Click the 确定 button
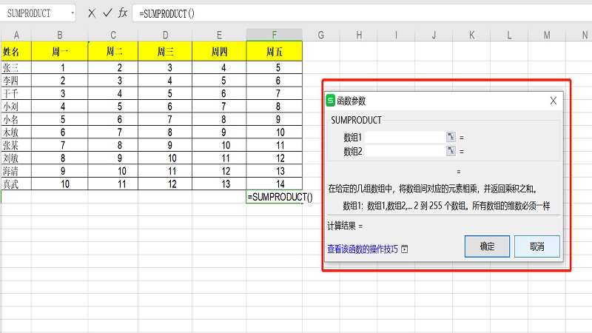Image resolution: width=592 pixels, height=333 pixels. click(x=487, y=246)
